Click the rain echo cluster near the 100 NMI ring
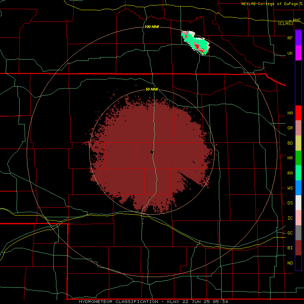The image size is (304, 304). (196, 43)
